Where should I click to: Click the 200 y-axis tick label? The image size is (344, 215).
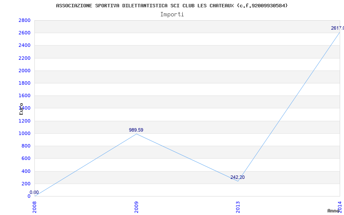[26, 184]
